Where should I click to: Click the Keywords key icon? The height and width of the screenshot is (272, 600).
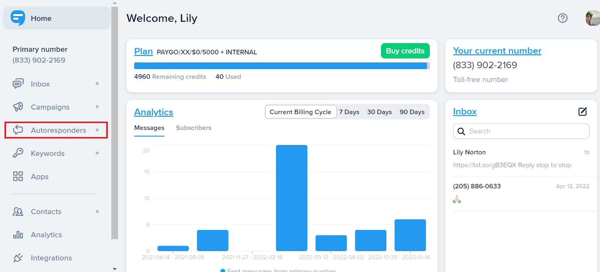tap(18, 153)
